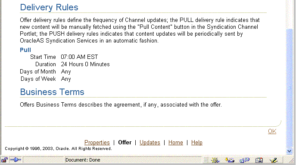Image resolution: width=296 pixels, height=165 pixels.
Task: Open the Properties footer link
Action: (97, 142)
